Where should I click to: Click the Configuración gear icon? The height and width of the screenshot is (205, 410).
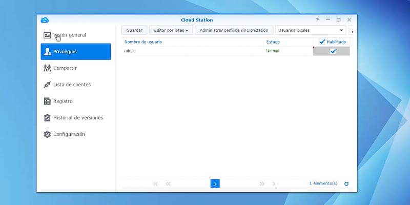pos(47,134)
